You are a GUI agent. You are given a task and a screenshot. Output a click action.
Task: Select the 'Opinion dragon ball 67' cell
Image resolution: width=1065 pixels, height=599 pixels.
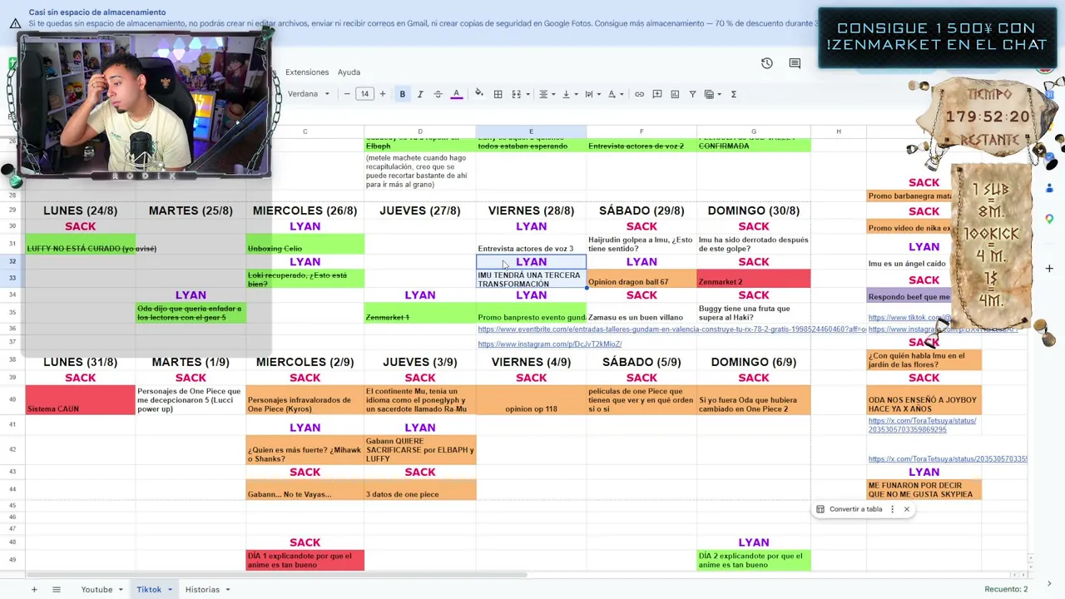(x=641, y=280)
